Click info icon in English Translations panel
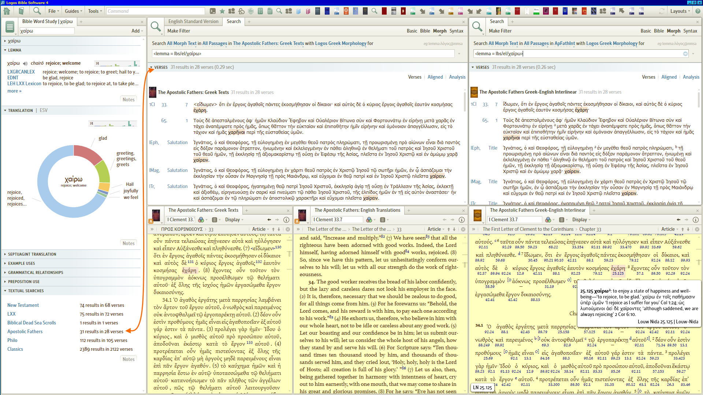This screenshot has height=395, width=703. click(x=462, y=219)
